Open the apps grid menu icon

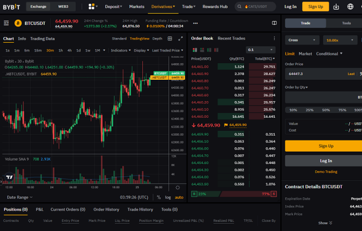(x=92, y=6)
